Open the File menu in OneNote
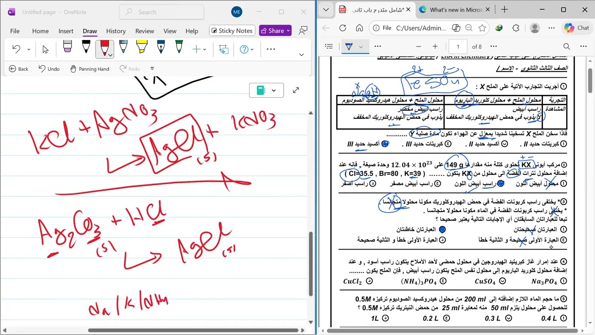The image size is (595, 335). 15,31
